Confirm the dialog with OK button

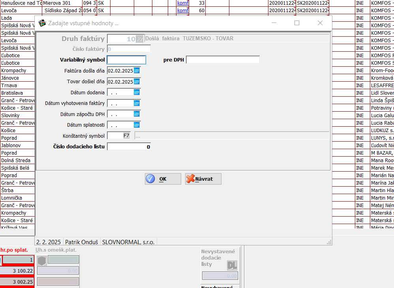(x=163, y=179)
